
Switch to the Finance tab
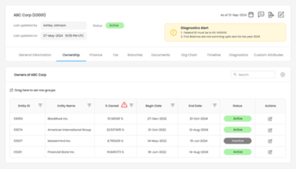(96, 55)
